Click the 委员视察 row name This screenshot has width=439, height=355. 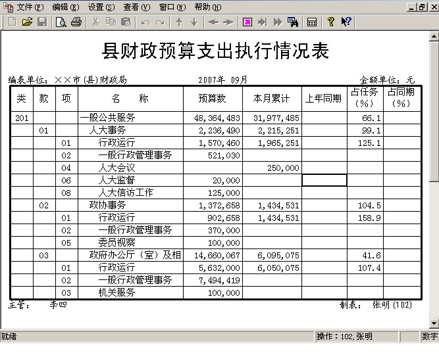coord(116,243)
